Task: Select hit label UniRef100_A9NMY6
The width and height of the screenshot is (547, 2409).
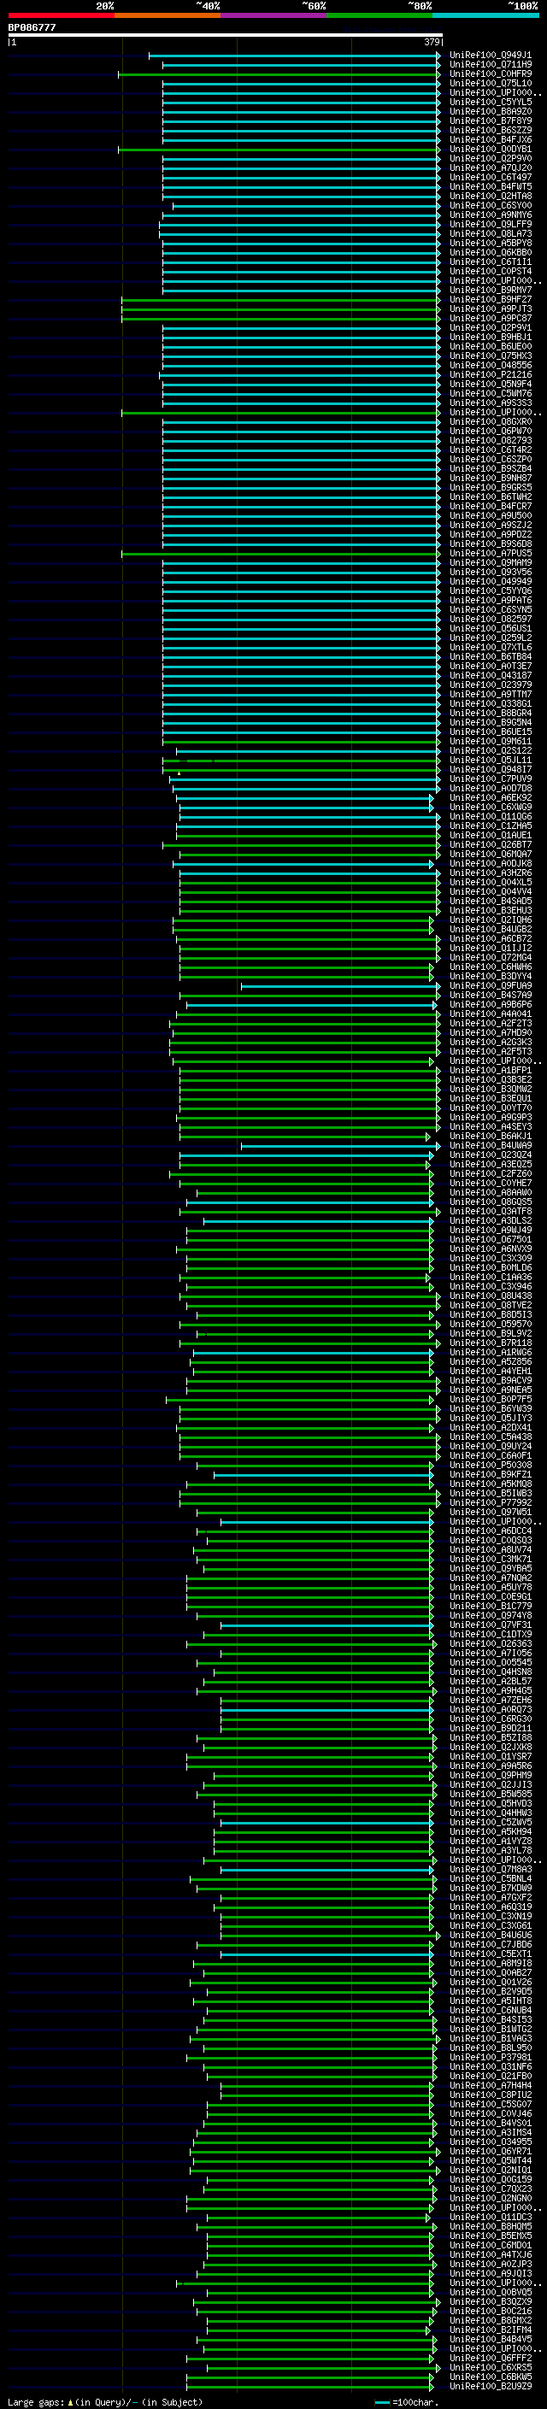Action: 490,215
